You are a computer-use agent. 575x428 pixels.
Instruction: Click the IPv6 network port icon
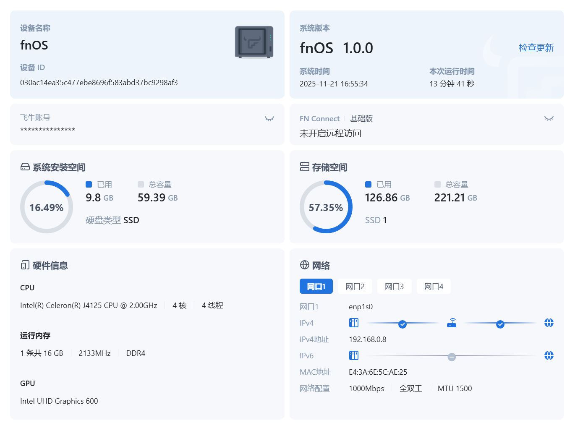[x=354, y=355]
